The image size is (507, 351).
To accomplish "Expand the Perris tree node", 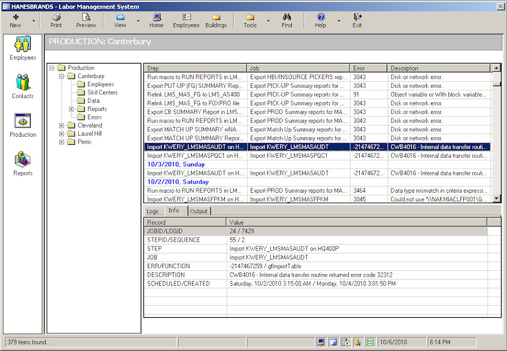I will point(61,142).
